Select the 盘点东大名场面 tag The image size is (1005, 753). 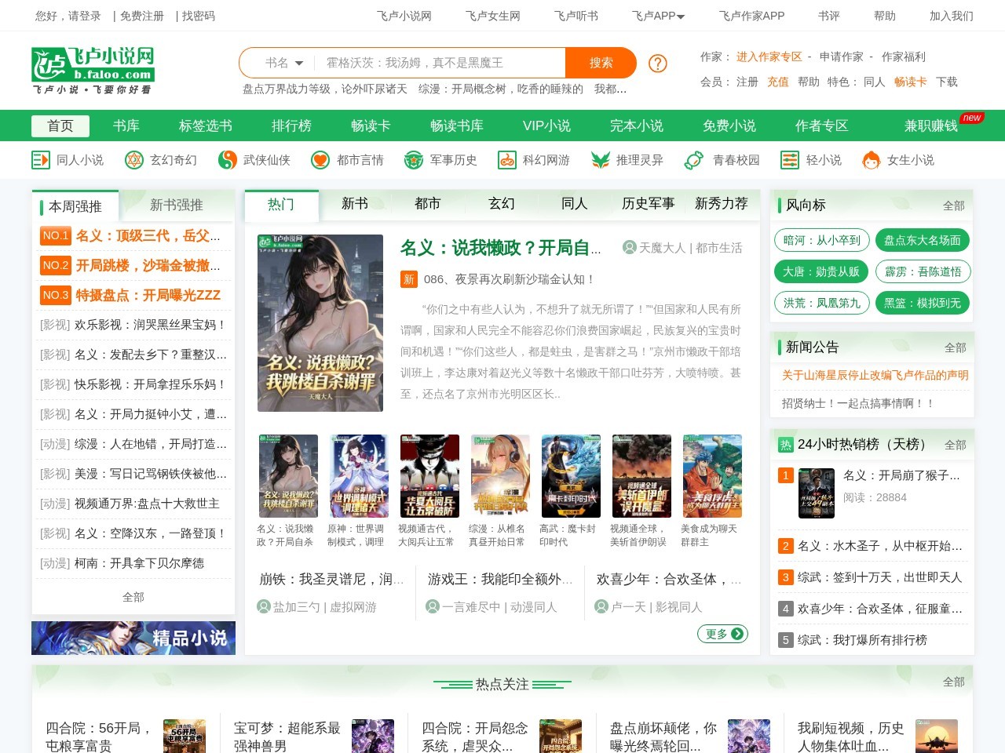tap(923, 240)
